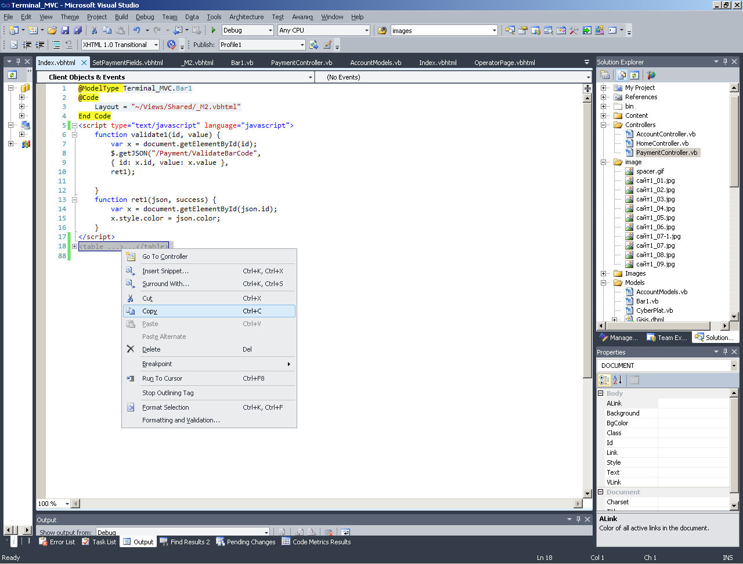Toggle Categorized view in Properties panel
The image size is (743, 564).
604,380
